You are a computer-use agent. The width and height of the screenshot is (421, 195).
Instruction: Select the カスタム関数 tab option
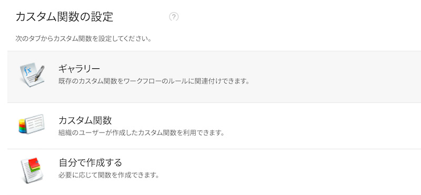[85, 120]
